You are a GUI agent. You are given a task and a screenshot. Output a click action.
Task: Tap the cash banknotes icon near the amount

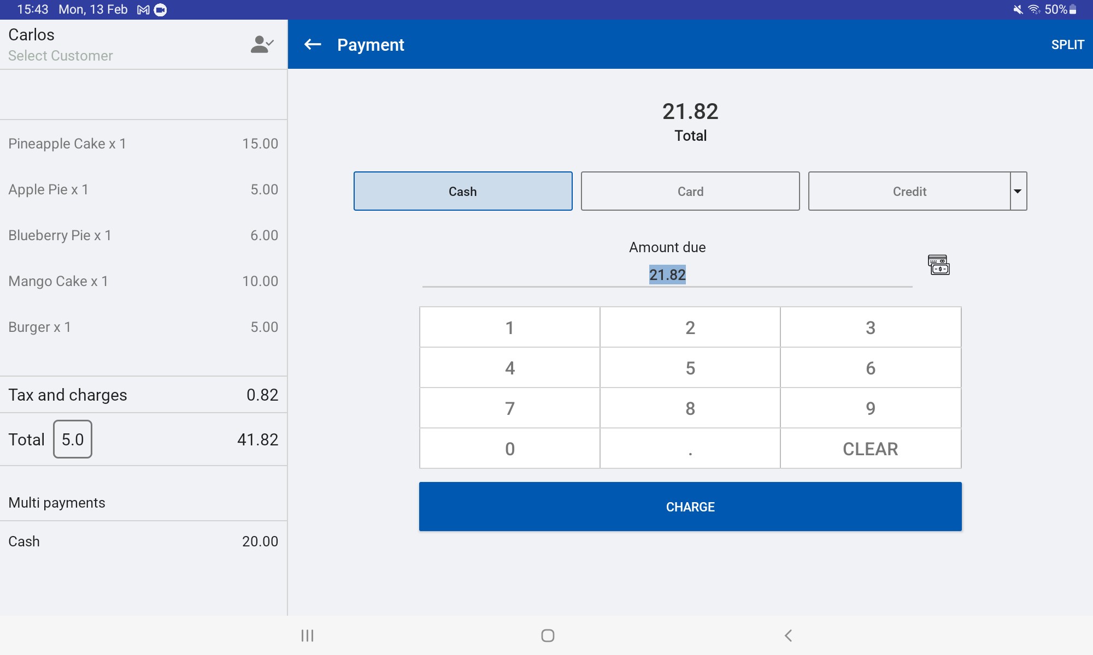point(938,265)
